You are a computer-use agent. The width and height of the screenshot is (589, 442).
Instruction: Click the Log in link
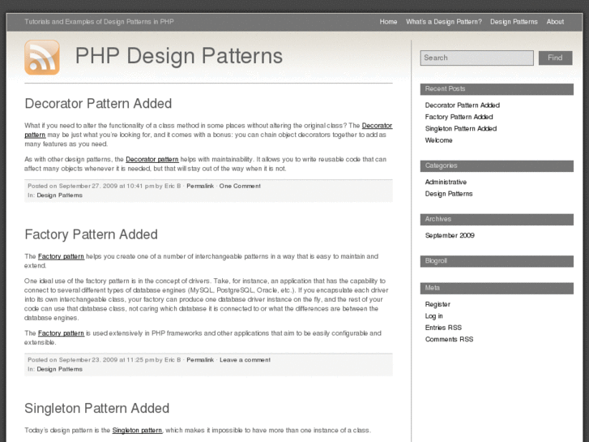coord(434,316)
